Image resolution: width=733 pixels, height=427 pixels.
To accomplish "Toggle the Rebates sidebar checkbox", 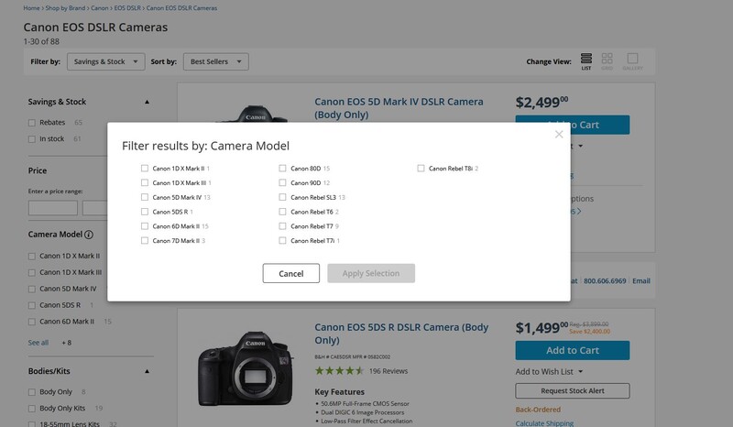I will click(x=32, y=123).
